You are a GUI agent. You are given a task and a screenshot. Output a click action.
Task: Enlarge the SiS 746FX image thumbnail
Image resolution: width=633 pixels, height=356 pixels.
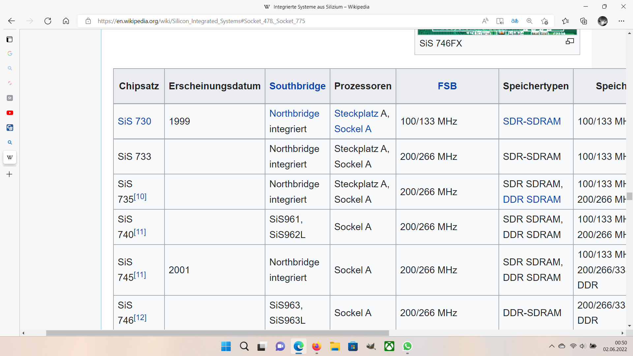click(570, 42)
